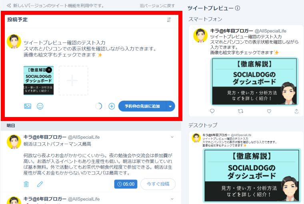Click the retweet icon in smartphone preview
304x204 pixels.
tap(240, 111)
